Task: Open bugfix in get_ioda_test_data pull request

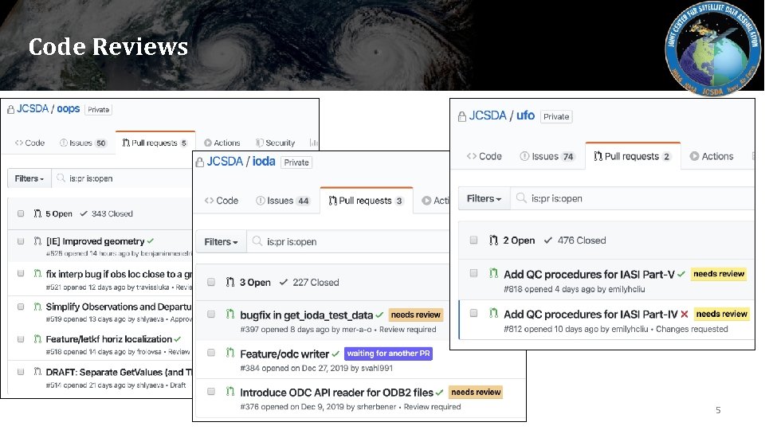Action: click(x=306, y=315)
